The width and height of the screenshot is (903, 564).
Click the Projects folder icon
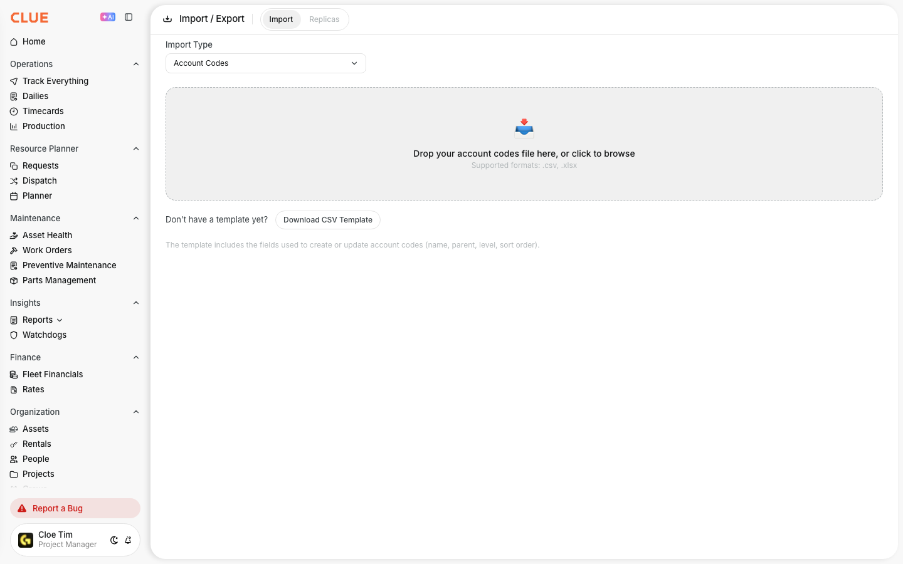[14, 474]
